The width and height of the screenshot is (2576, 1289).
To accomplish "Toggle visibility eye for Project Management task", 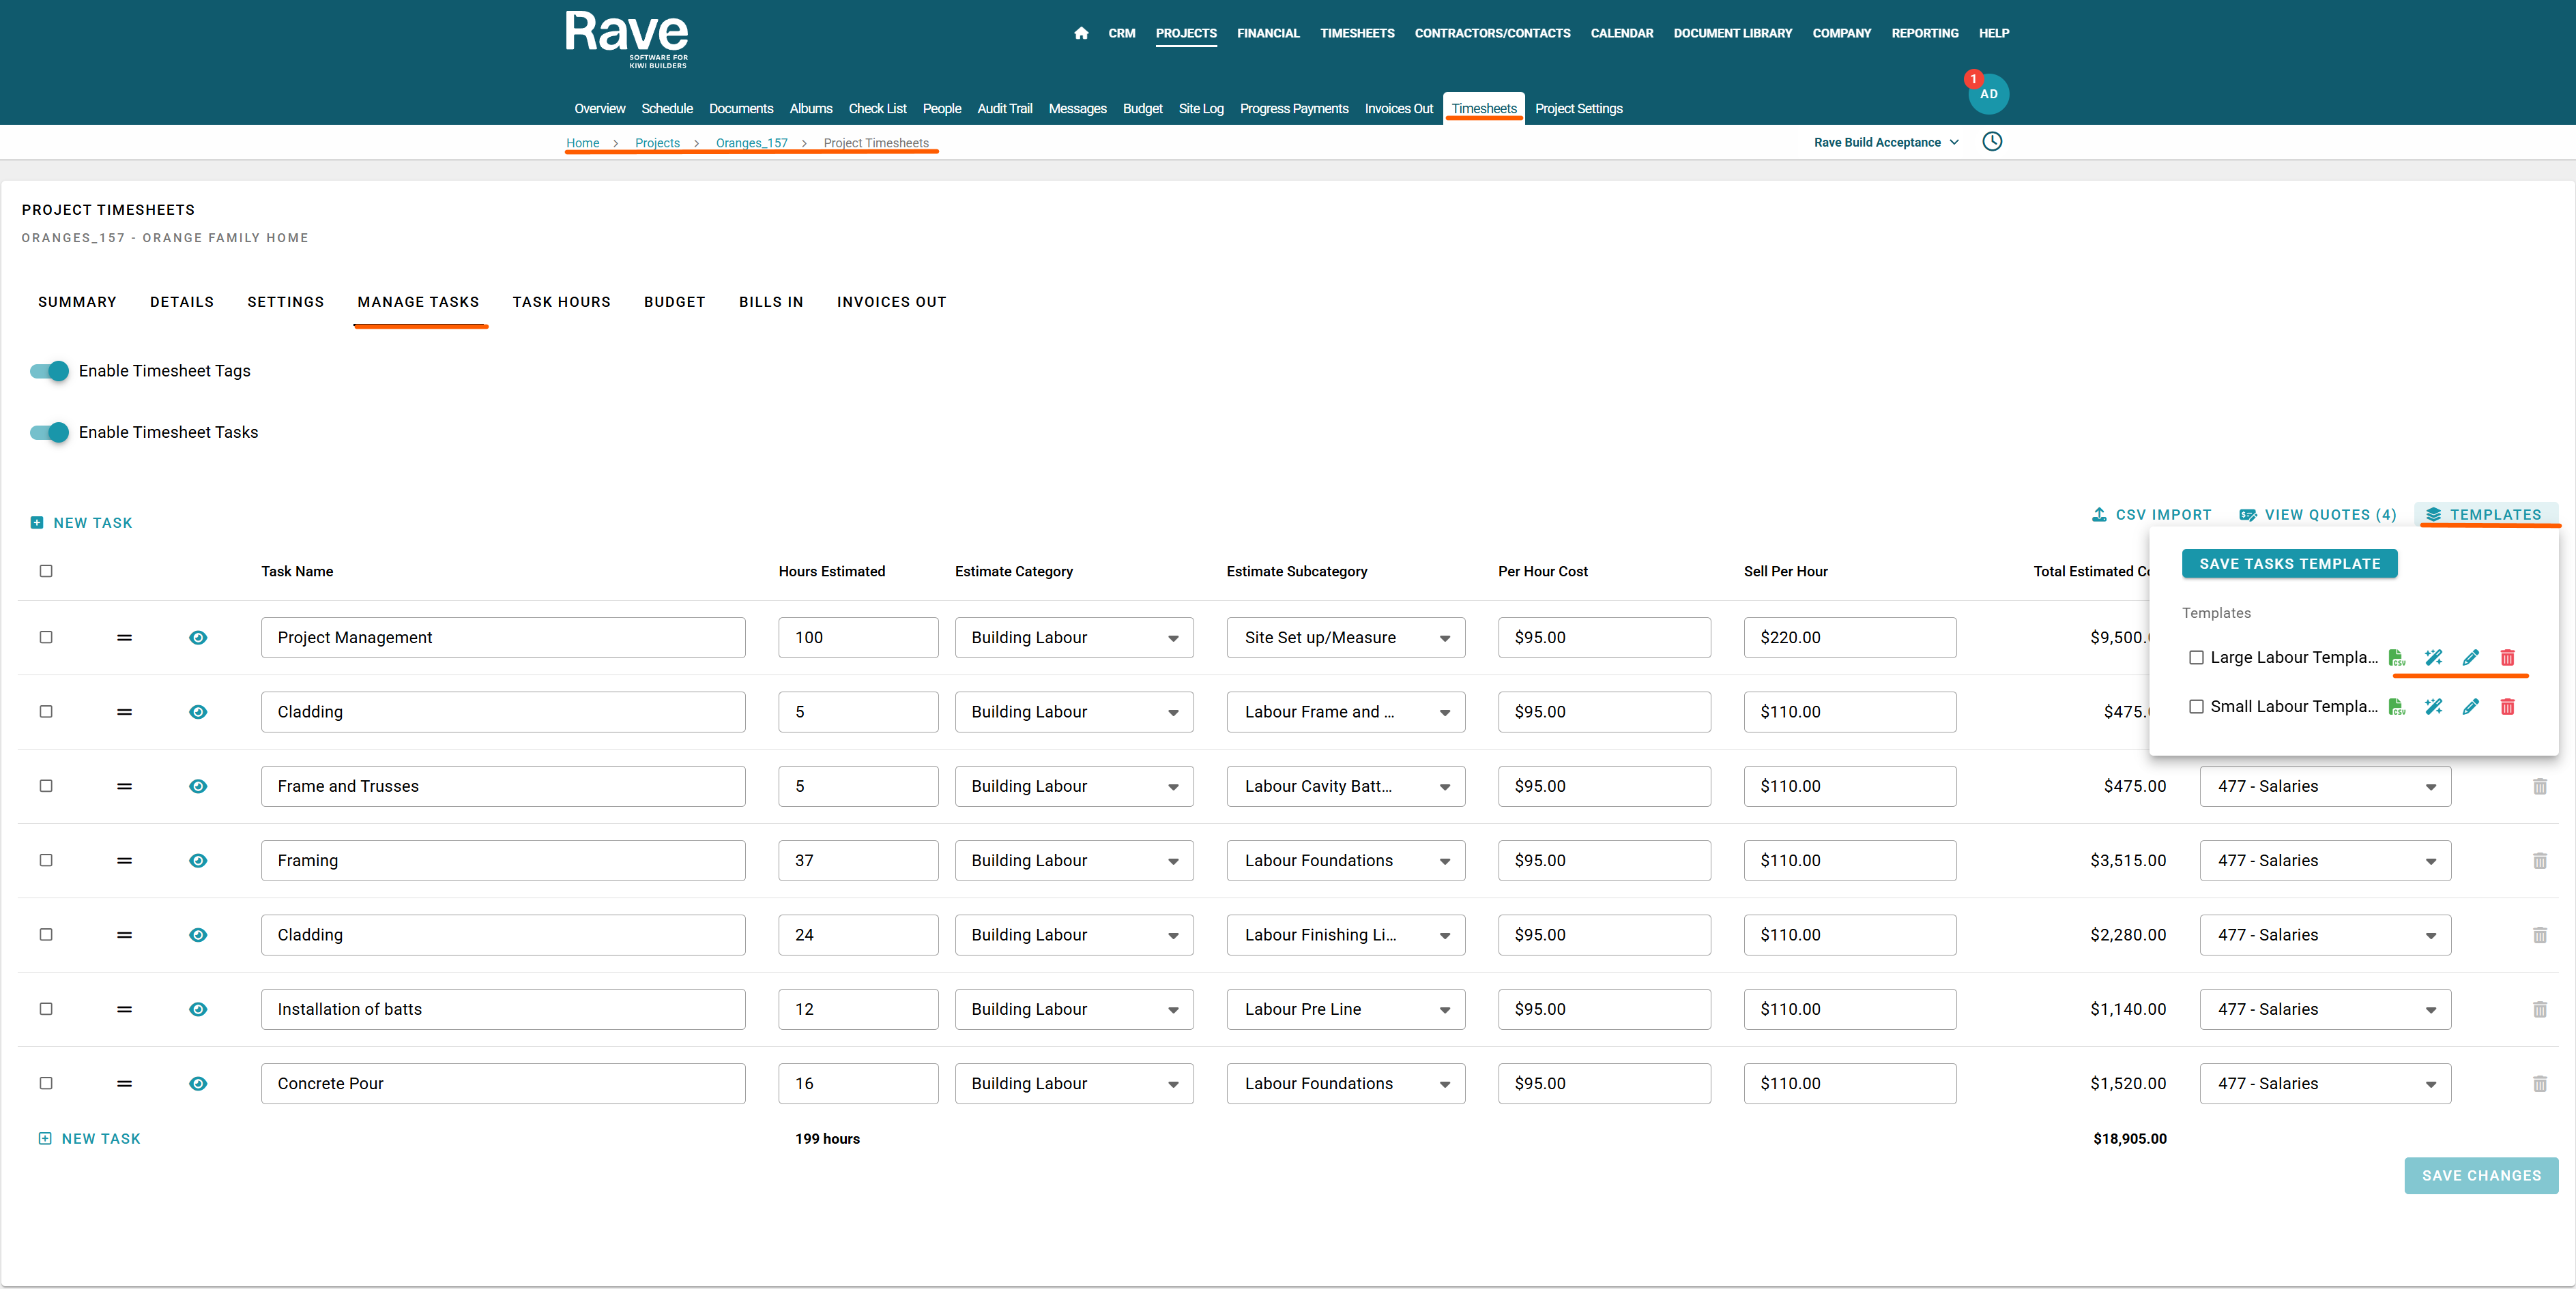I will (x=198, y=638).
